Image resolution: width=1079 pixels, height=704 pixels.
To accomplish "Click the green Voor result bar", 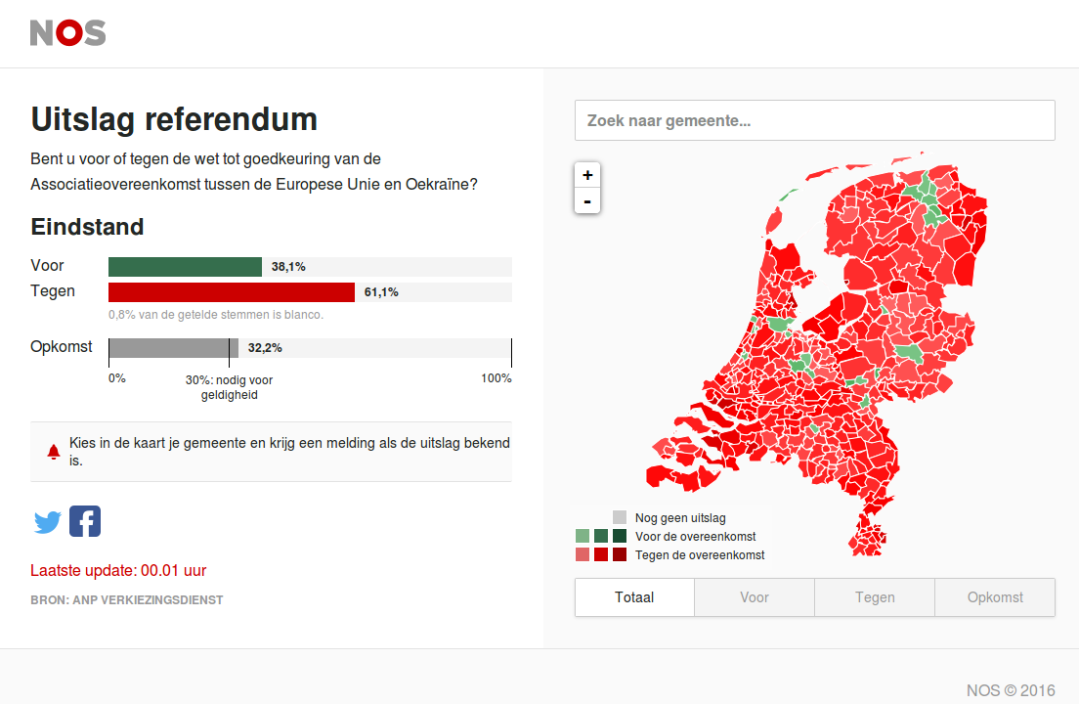I will coord(185,266).
